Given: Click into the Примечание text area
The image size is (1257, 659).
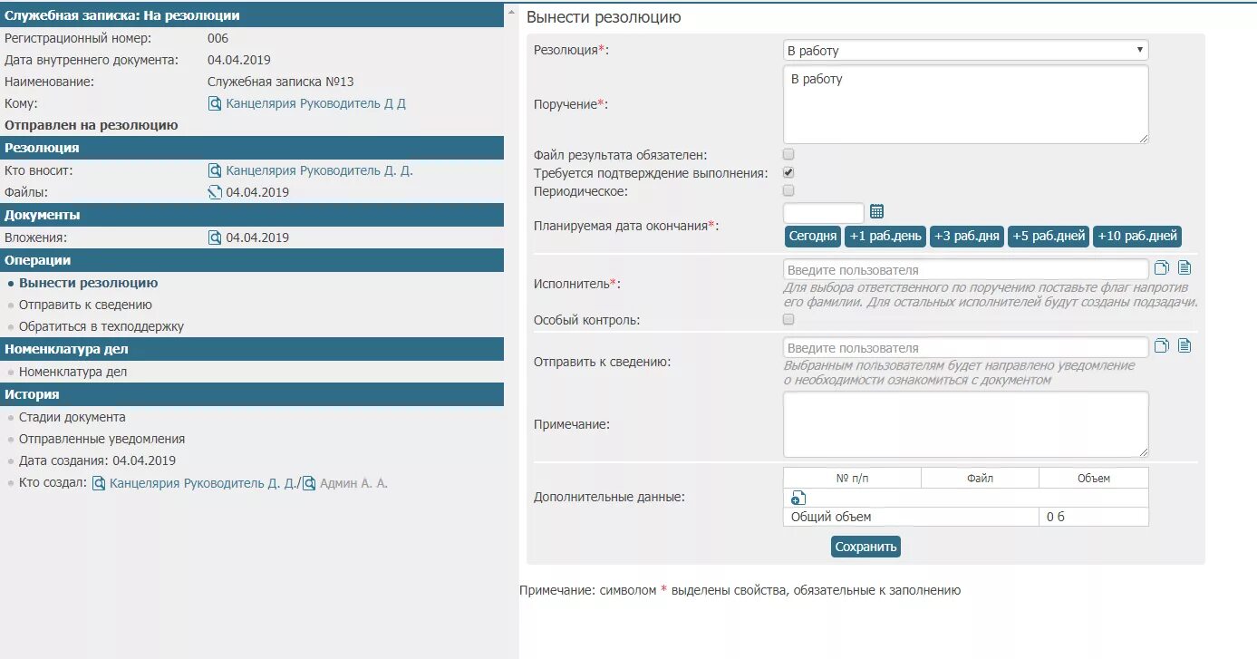Looking at the screenshot, I should [965, 424].
